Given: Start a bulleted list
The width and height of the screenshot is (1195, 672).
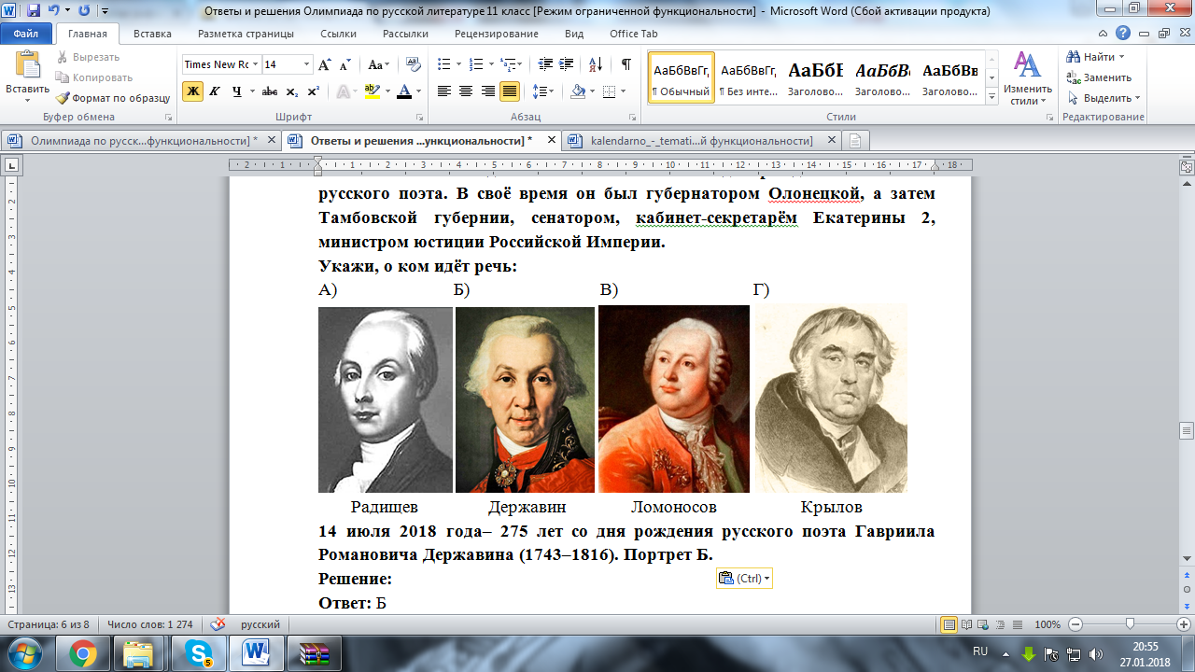Looking at the screenshot, I should point(443,64).
